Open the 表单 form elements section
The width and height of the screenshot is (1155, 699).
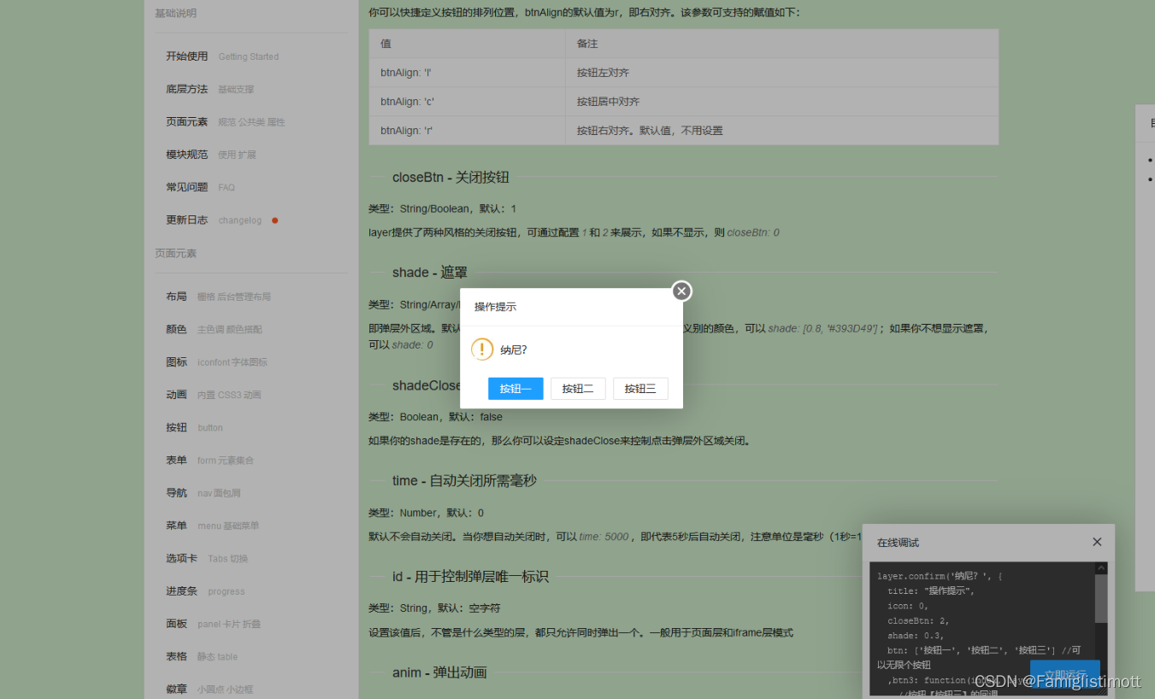(176, 460)
